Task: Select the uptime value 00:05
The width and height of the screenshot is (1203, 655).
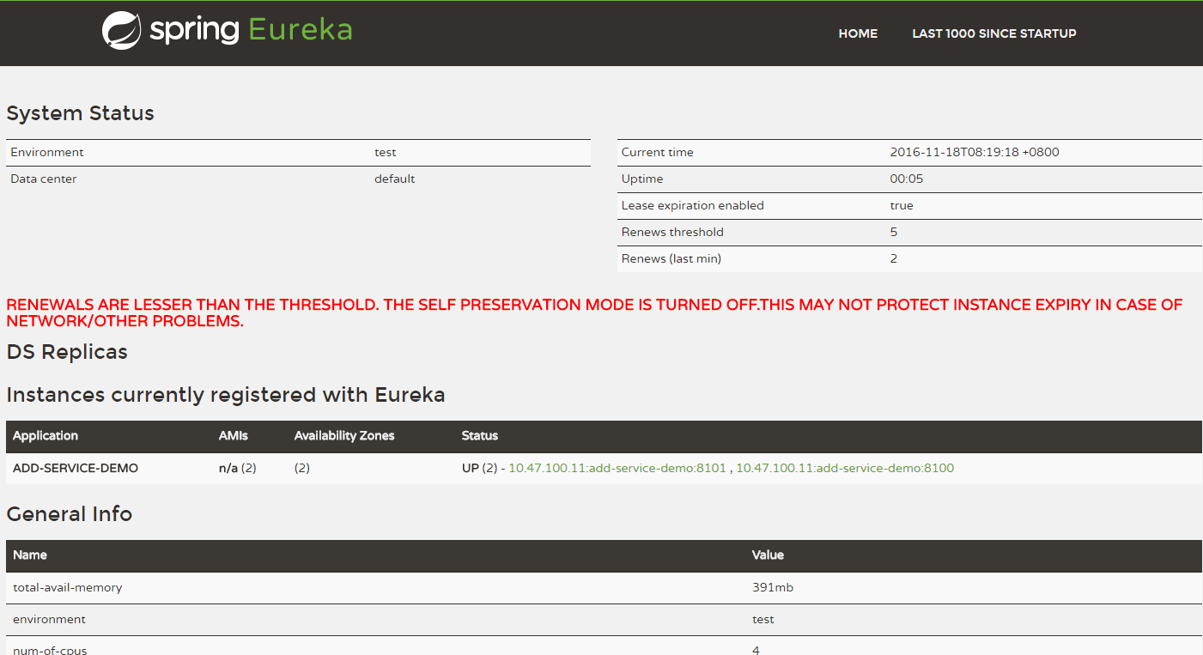Action: coord(907,179)
